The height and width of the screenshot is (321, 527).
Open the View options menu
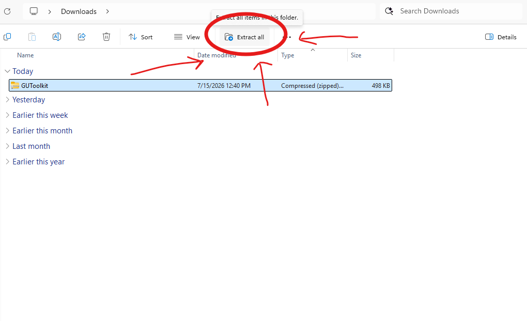pos(187,37)
